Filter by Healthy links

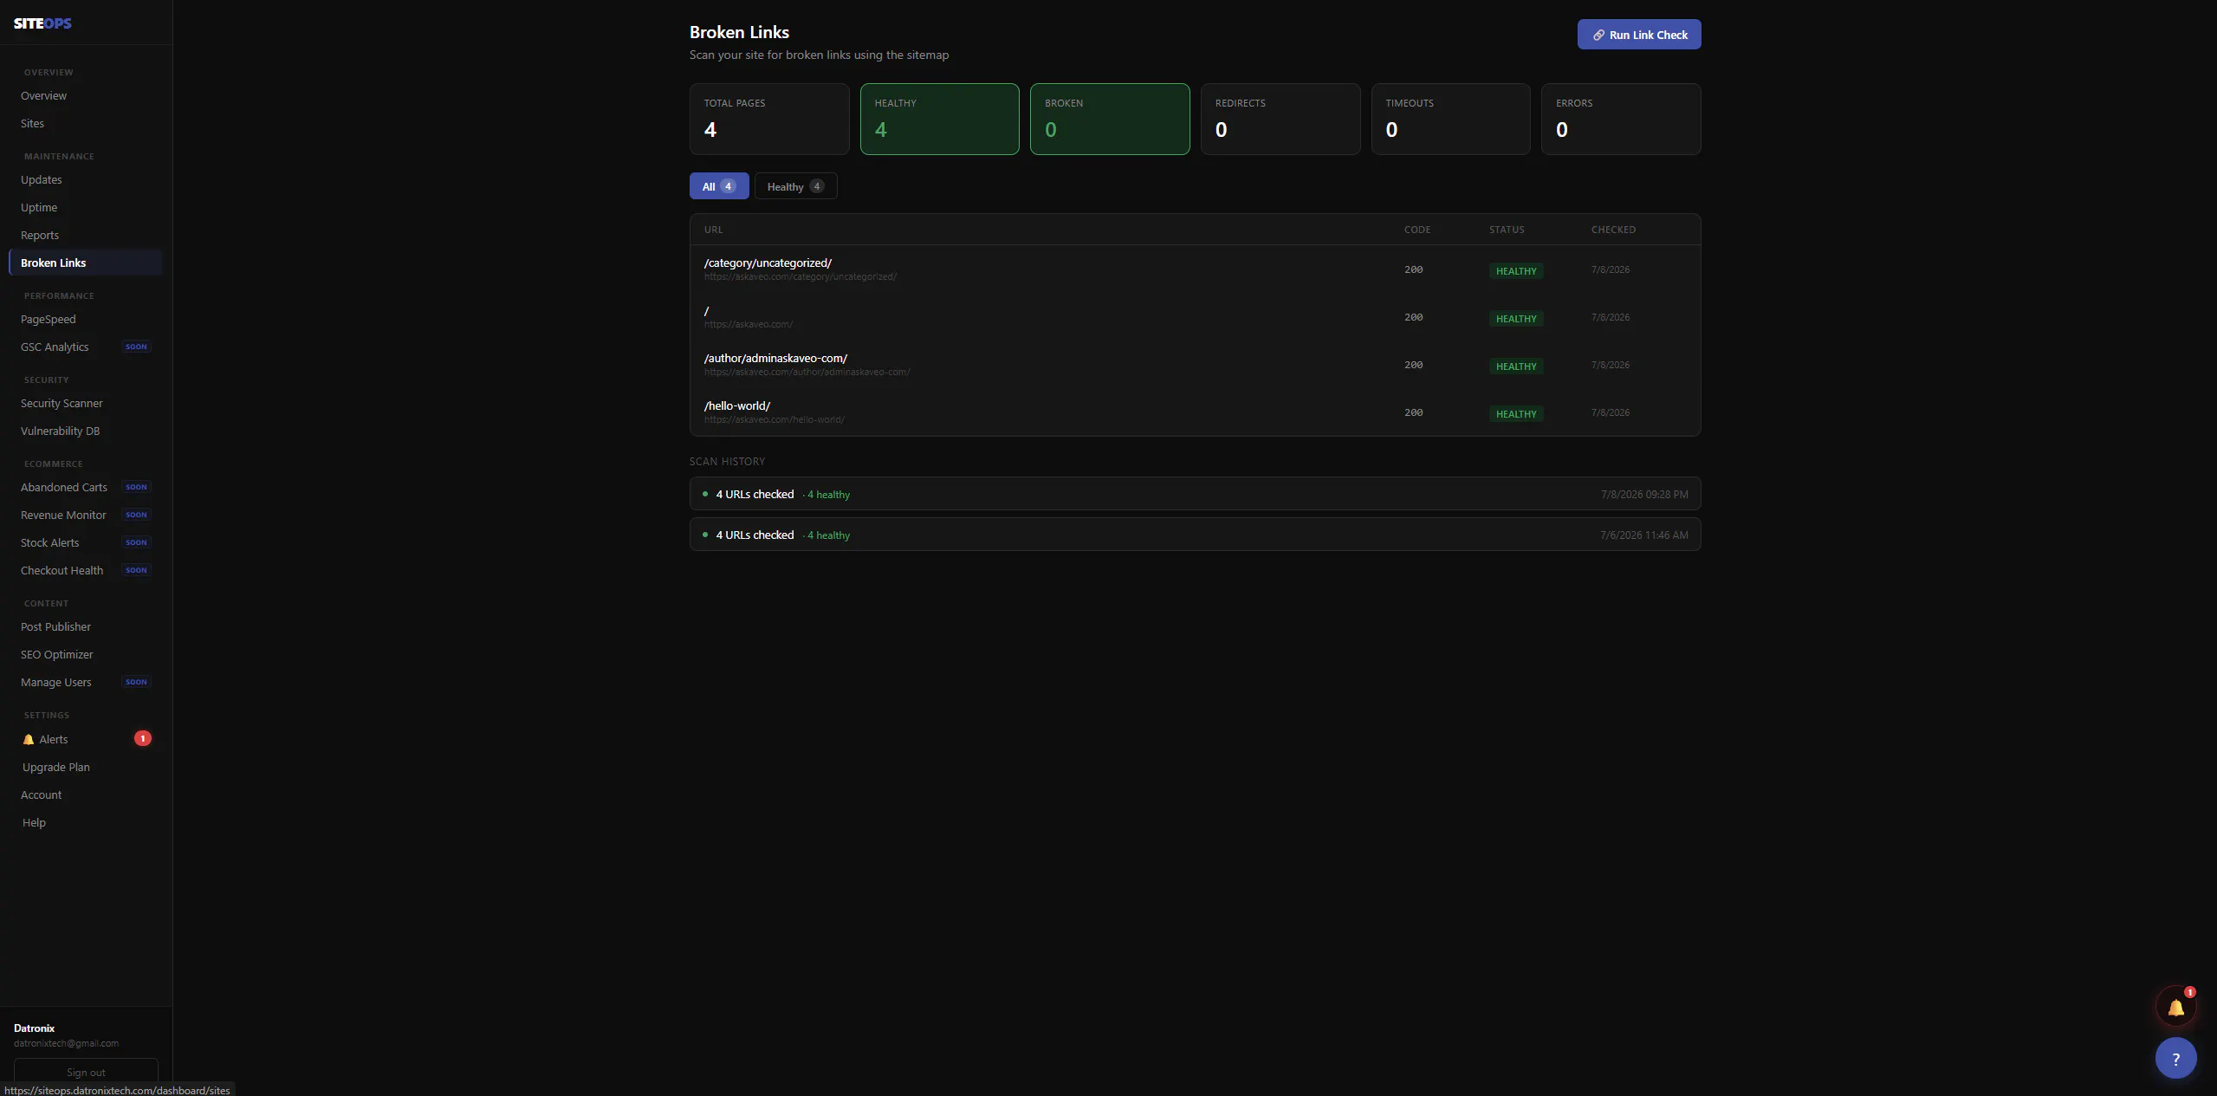point(795,186)
